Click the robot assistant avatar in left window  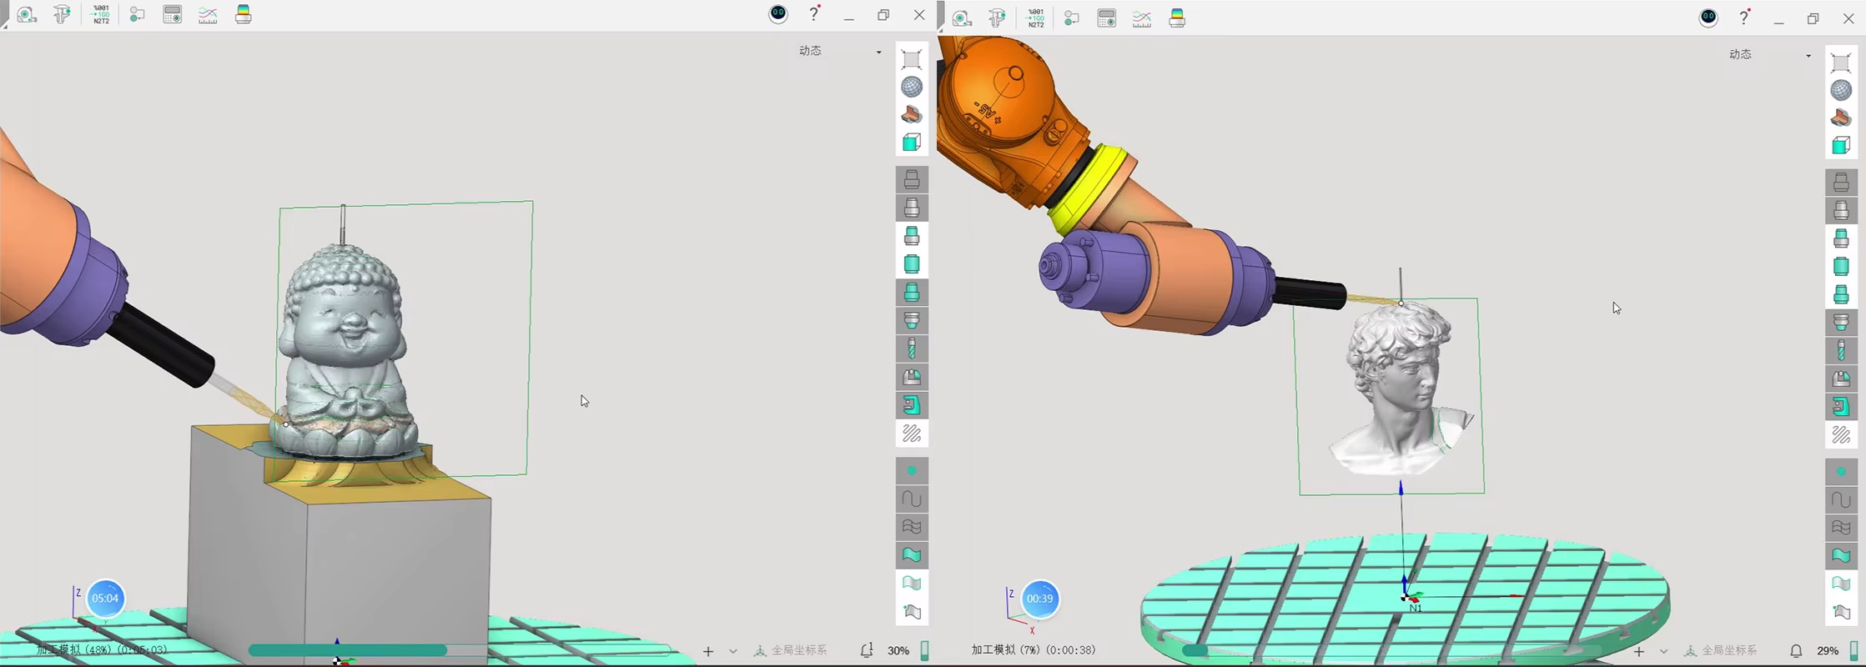pyautogui.click(x=778, y=14)
